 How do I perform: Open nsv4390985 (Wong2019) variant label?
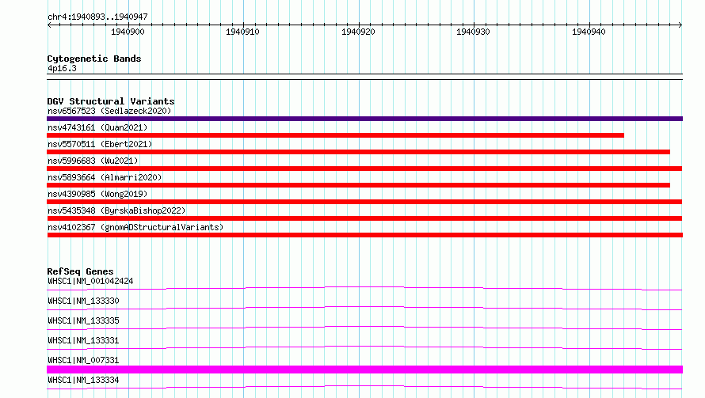(97, 194)
